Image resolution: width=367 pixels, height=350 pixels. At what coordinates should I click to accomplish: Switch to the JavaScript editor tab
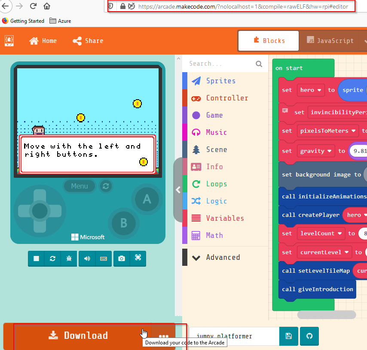point(330,41)
